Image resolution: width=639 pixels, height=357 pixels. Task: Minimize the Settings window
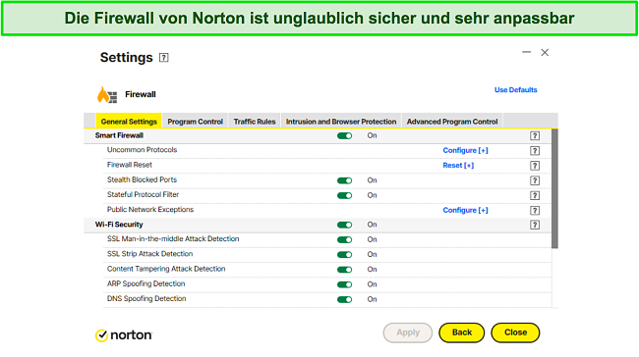click(527, 52)
